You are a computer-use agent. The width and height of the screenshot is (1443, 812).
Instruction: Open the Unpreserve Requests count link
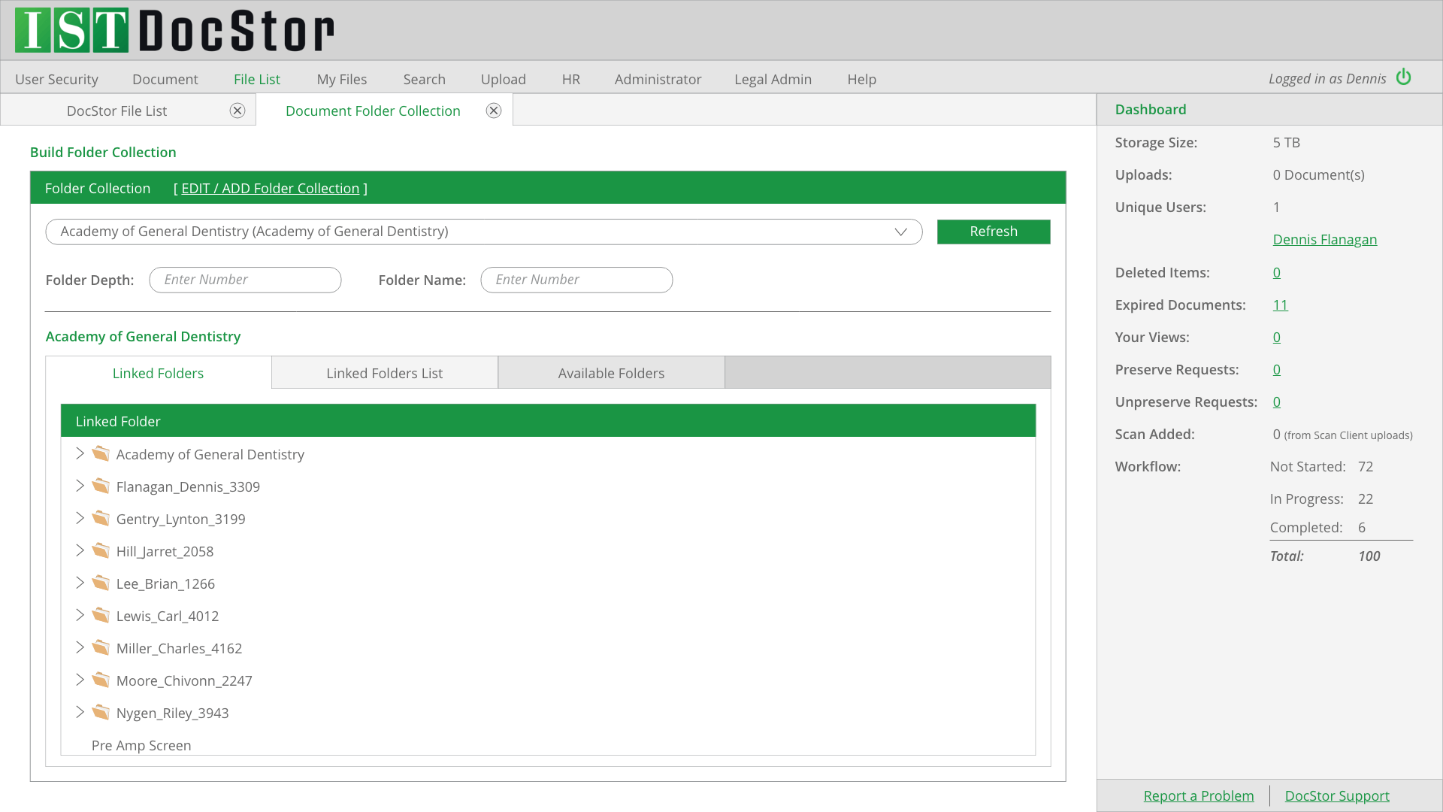coord(1277,401)
